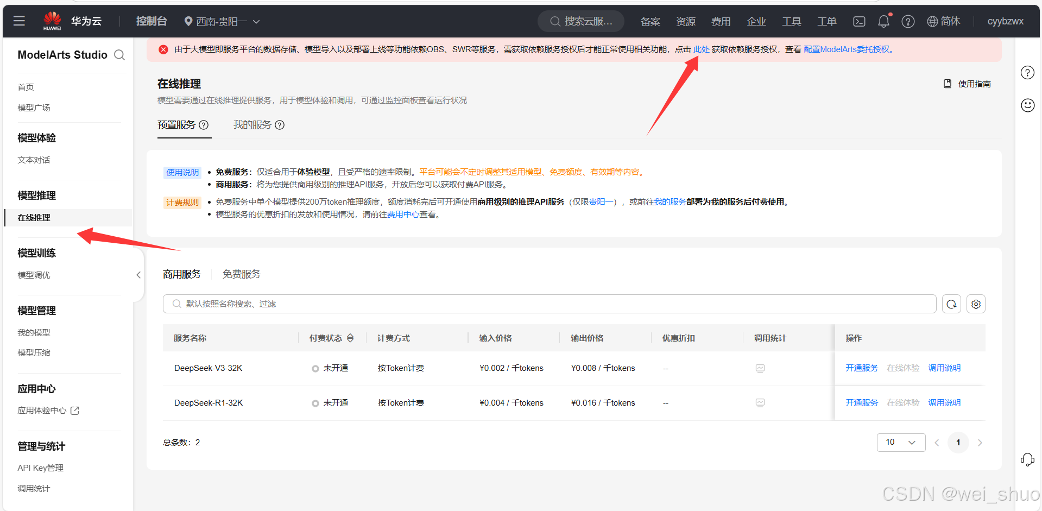Click the 费用中心 link
Image resolution: width=1042 pixels, height=511 pixels.
(x=403, y=215)
